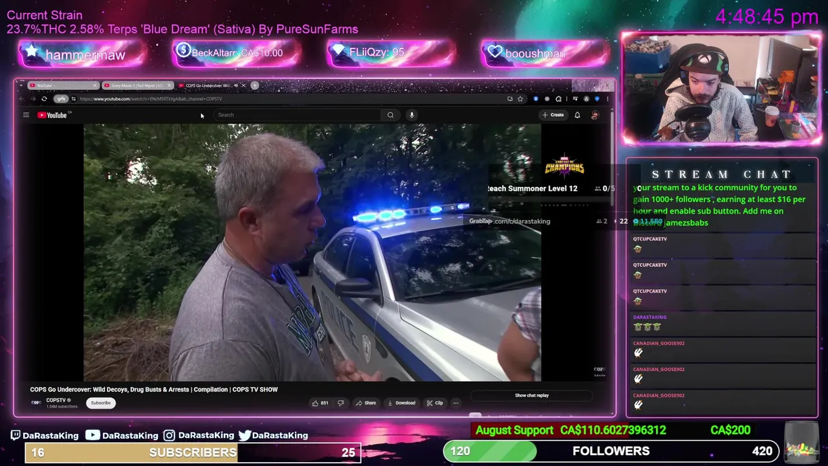The height and width of the screenshot is (466, 828).
Task: Click the install/cast icon in address bar
Action: click(510, 99)
